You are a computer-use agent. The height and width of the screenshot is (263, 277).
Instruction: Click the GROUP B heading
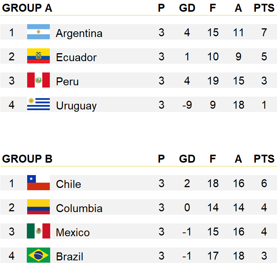click(27, 158)
